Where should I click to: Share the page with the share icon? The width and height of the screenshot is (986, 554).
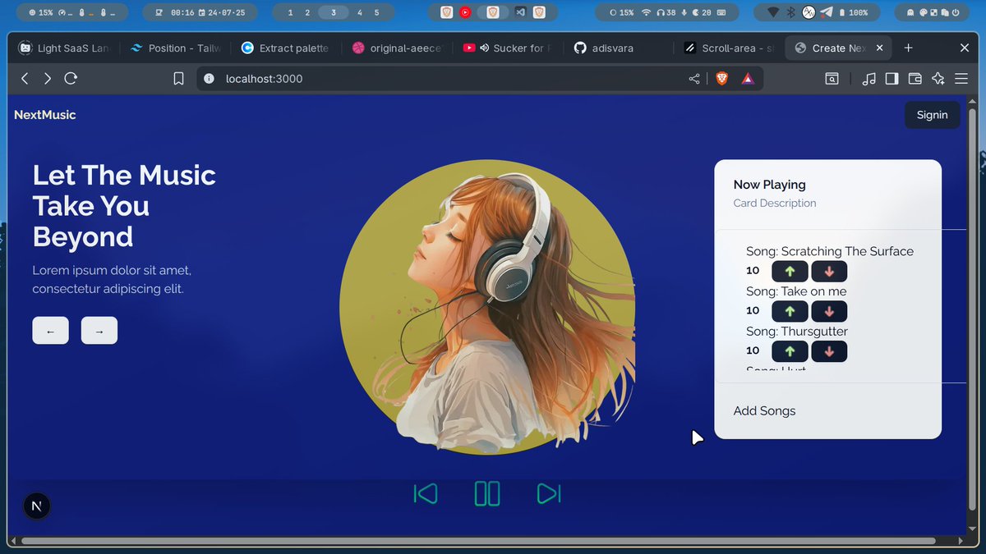click(x=694, y=79)
